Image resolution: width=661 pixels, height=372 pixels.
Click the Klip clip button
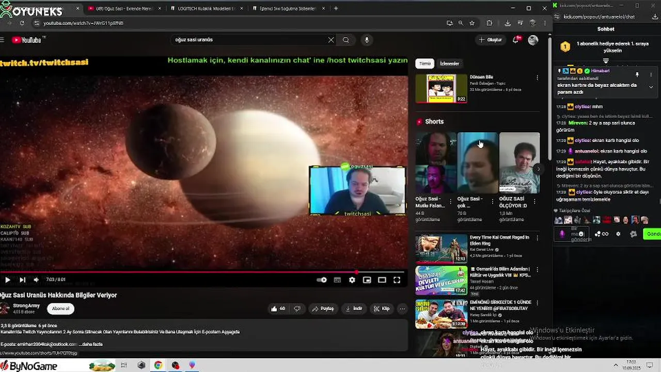382,308
